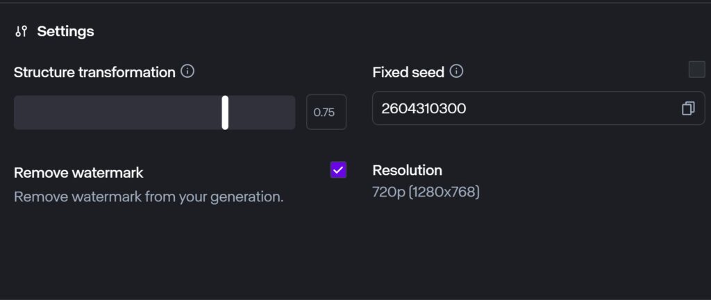Click the Settings heading text

(x=65, y=31)
